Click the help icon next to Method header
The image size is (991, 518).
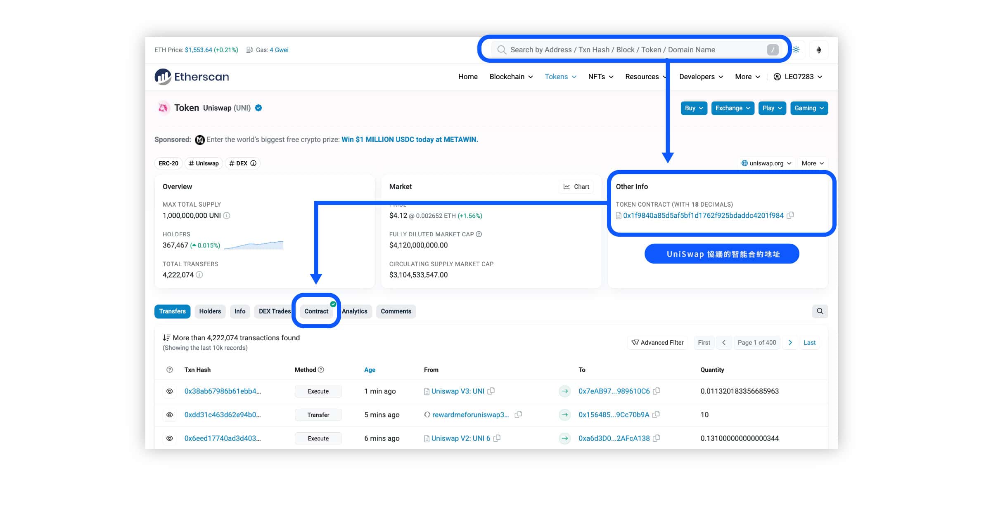pos(321,370)
